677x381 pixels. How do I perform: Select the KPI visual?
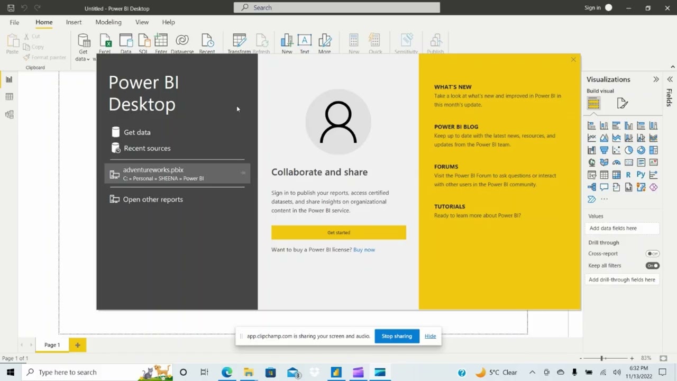pyautogui.click(x=653, y=162)
